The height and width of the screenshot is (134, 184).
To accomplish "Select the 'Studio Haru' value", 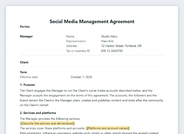I will pyautogui.click(x=109, y=36).
